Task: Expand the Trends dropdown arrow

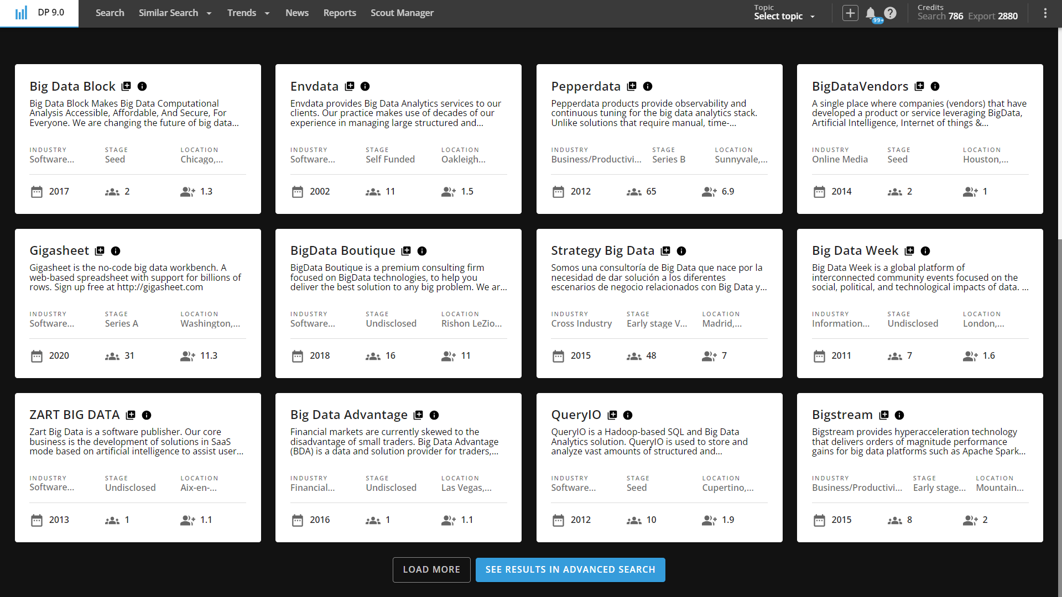Action: click(x=267, y=13)
